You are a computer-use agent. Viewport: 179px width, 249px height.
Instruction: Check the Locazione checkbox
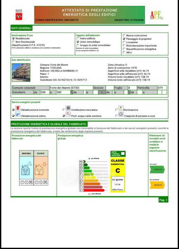(124, 42)
